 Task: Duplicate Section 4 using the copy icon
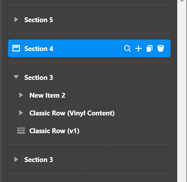tap(149, 48)
